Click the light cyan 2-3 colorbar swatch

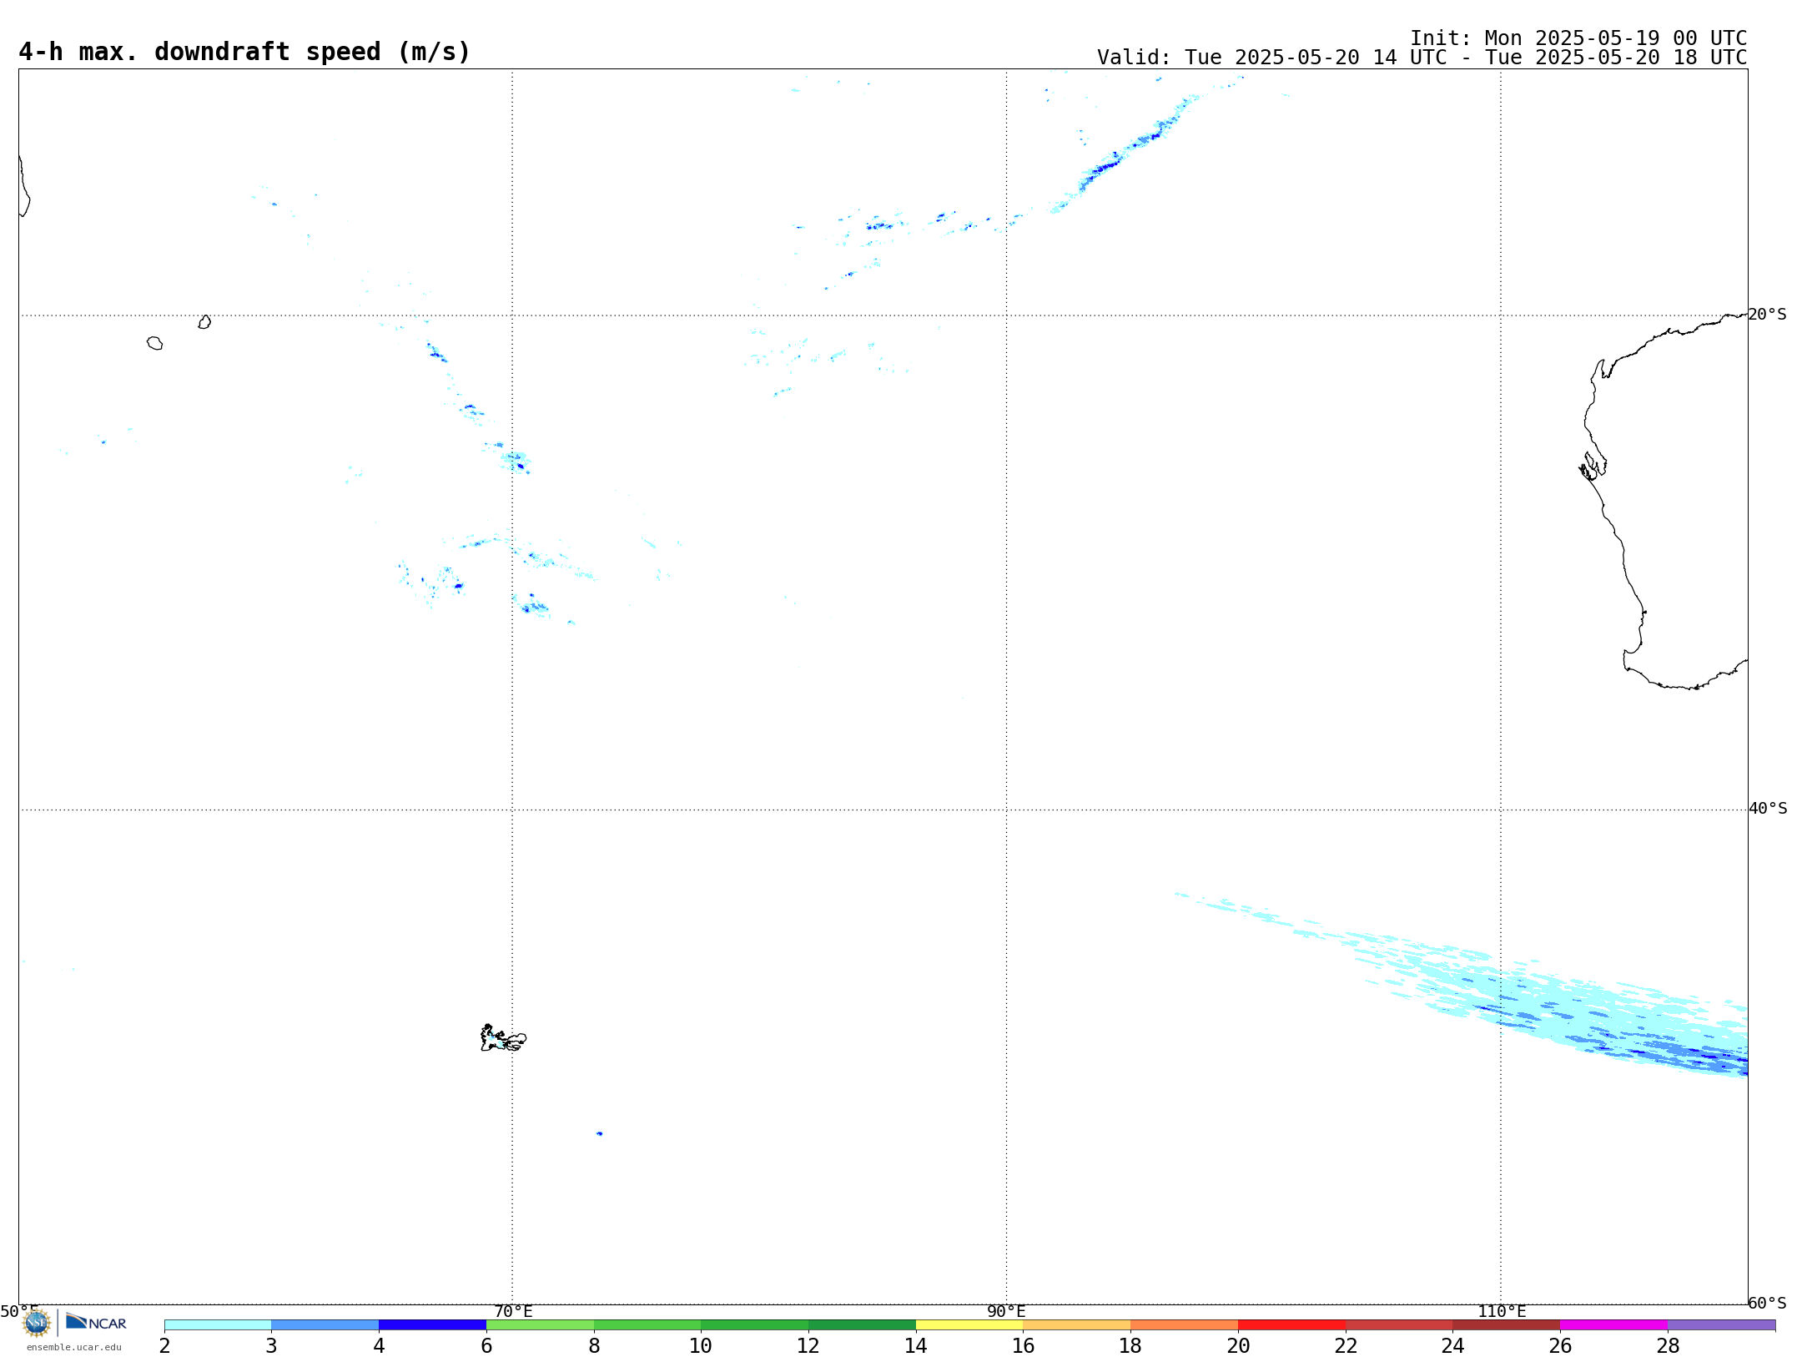[x=218, y=1324]
